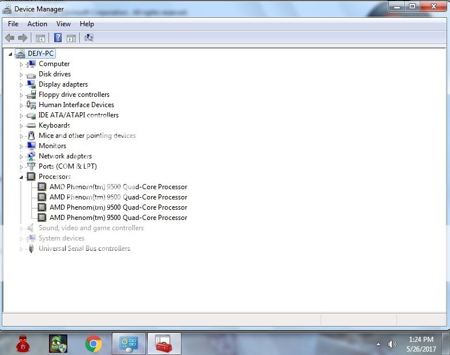Screen dimensions: 450x355
Task: Minimize the Device Manager window
Action: tap(397, 7)
